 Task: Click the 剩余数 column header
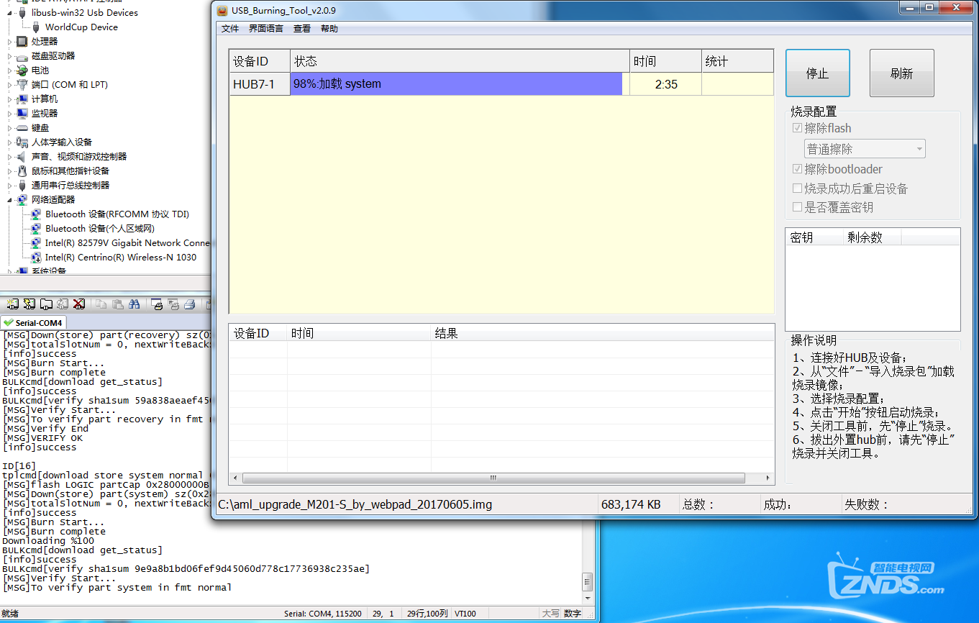click(x=872, y=237)
